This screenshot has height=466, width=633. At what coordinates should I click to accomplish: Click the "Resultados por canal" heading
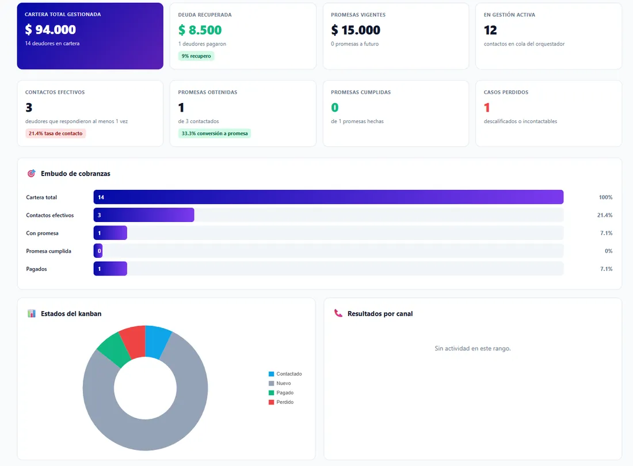coord(380,314)
